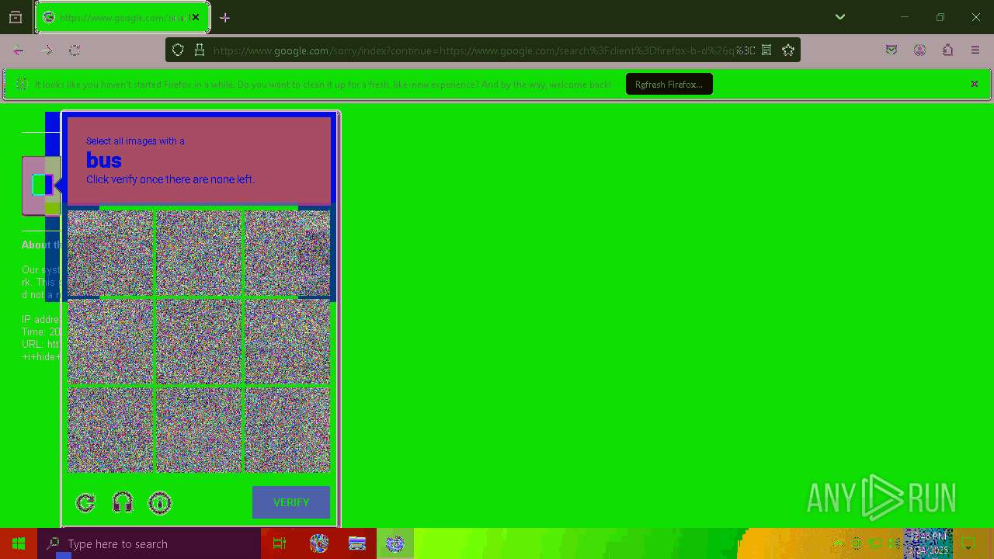Image resolution: width=994 pixels, height=559 pixels.
Task: Select the middle-right captcha image tile
Action: tap(287, 342)
